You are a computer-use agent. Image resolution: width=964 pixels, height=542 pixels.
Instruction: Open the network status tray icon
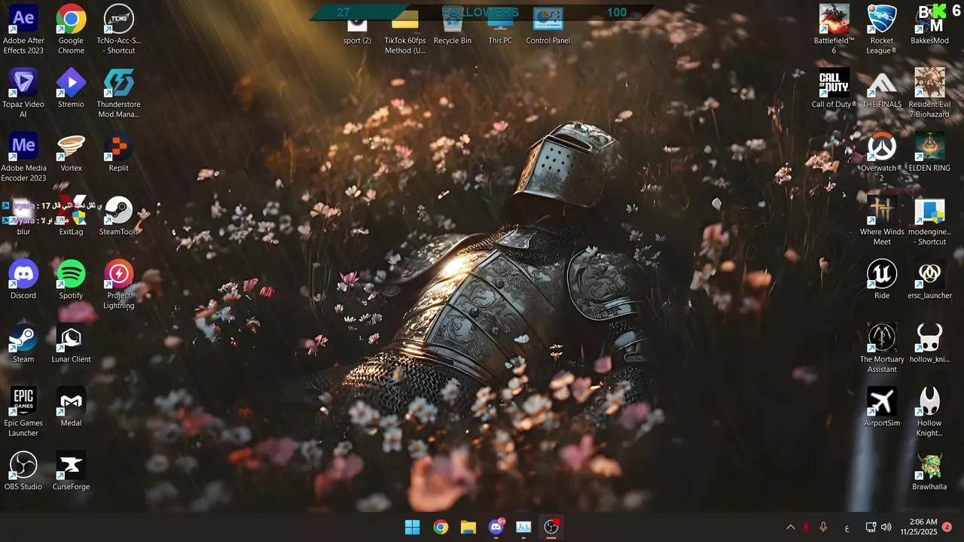coord(871,528)
